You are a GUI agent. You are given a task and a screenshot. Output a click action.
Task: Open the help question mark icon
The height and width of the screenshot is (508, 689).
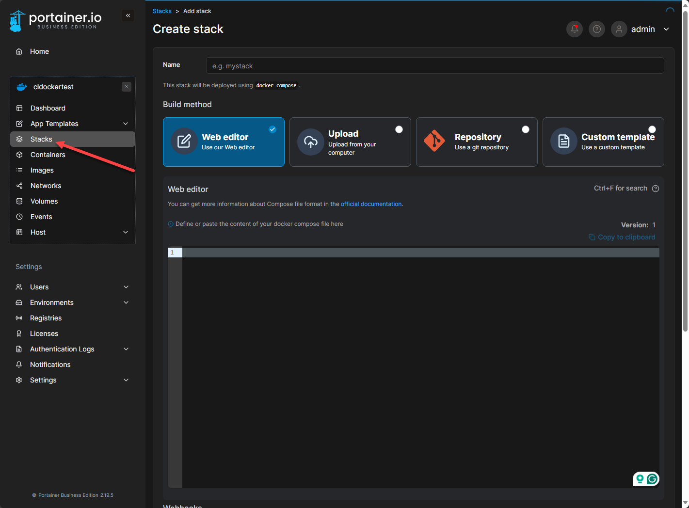[x=597, y=29]
